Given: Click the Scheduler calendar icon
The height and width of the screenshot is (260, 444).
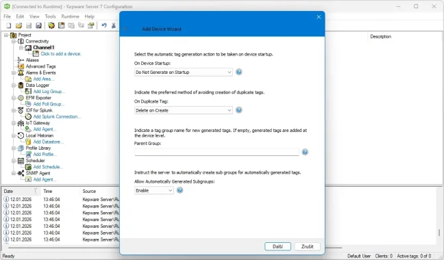Looking at the screenshot, I should click(x=21, y=161).
